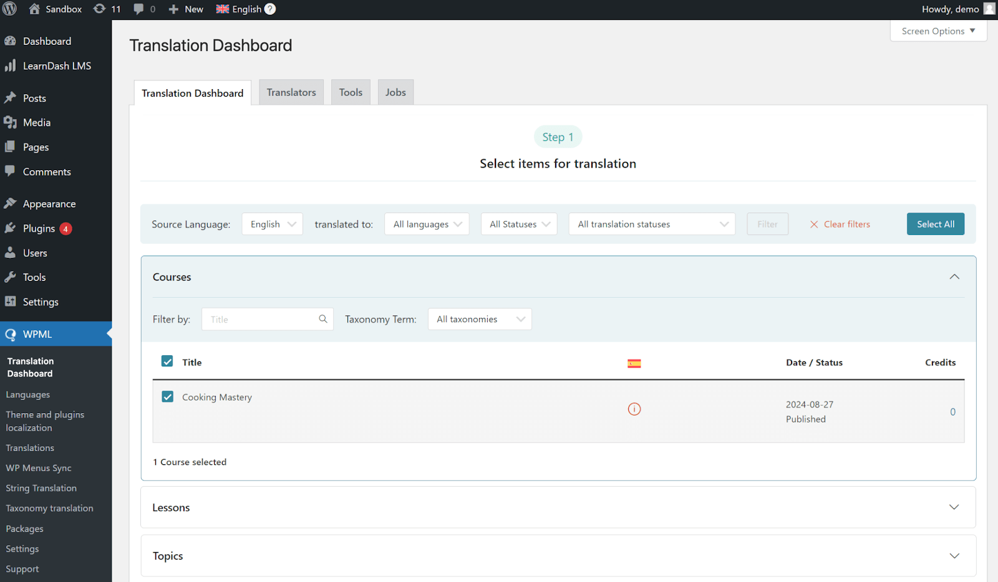Toggle the select-all Title checkbox
The width and height of the screenshot is (998, 582).
click(x=167, y=361)
